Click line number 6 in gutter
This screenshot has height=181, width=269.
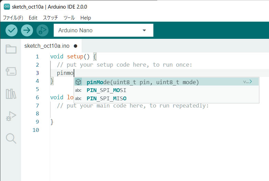pos(37,98)
